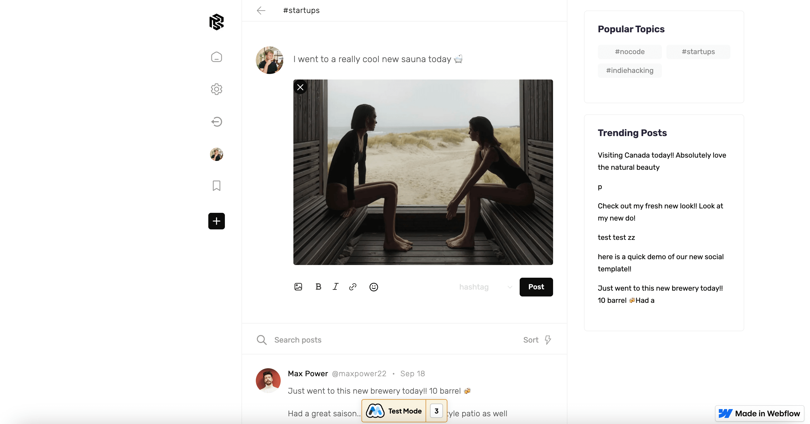
Task: Select the #indiehacking popular topic
Action: click(630, 71)
